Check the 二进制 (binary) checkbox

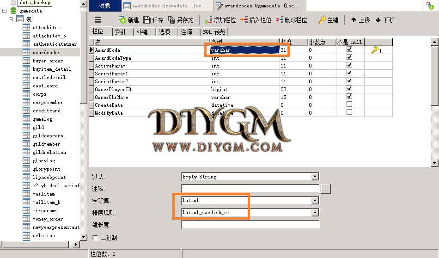tap(95, 238)
